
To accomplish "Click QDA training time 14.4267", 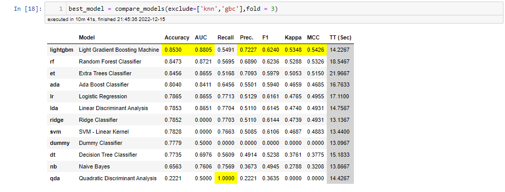I will pos(340,178).
